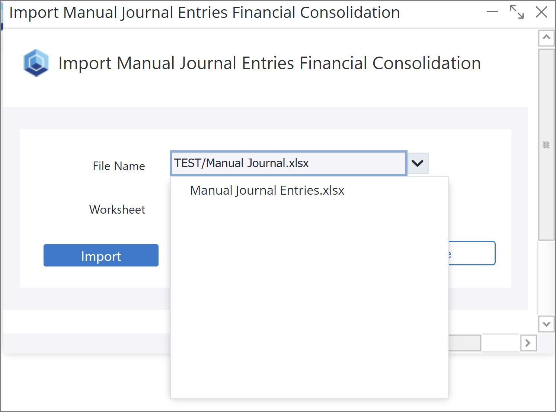Click the horizontal scrollbar track right of thumb
The width and height of the screenshot is (556, 412).
point(500,343)
